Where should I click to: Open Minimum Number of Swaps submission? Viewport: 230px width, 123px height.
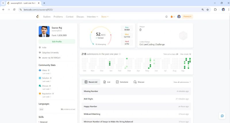[136, 121]
